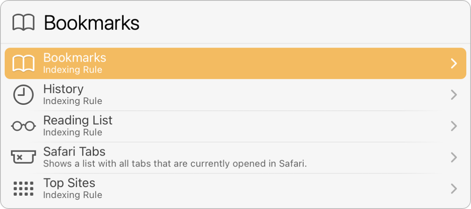
Task: Choose the Safari Tabs item title
Action: point(74,152)
